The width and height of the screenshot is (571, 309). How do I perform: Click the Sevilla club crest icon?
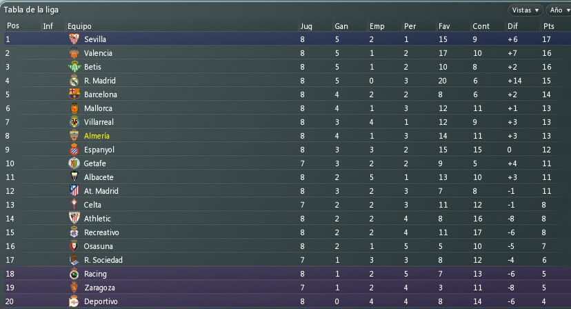74,39
